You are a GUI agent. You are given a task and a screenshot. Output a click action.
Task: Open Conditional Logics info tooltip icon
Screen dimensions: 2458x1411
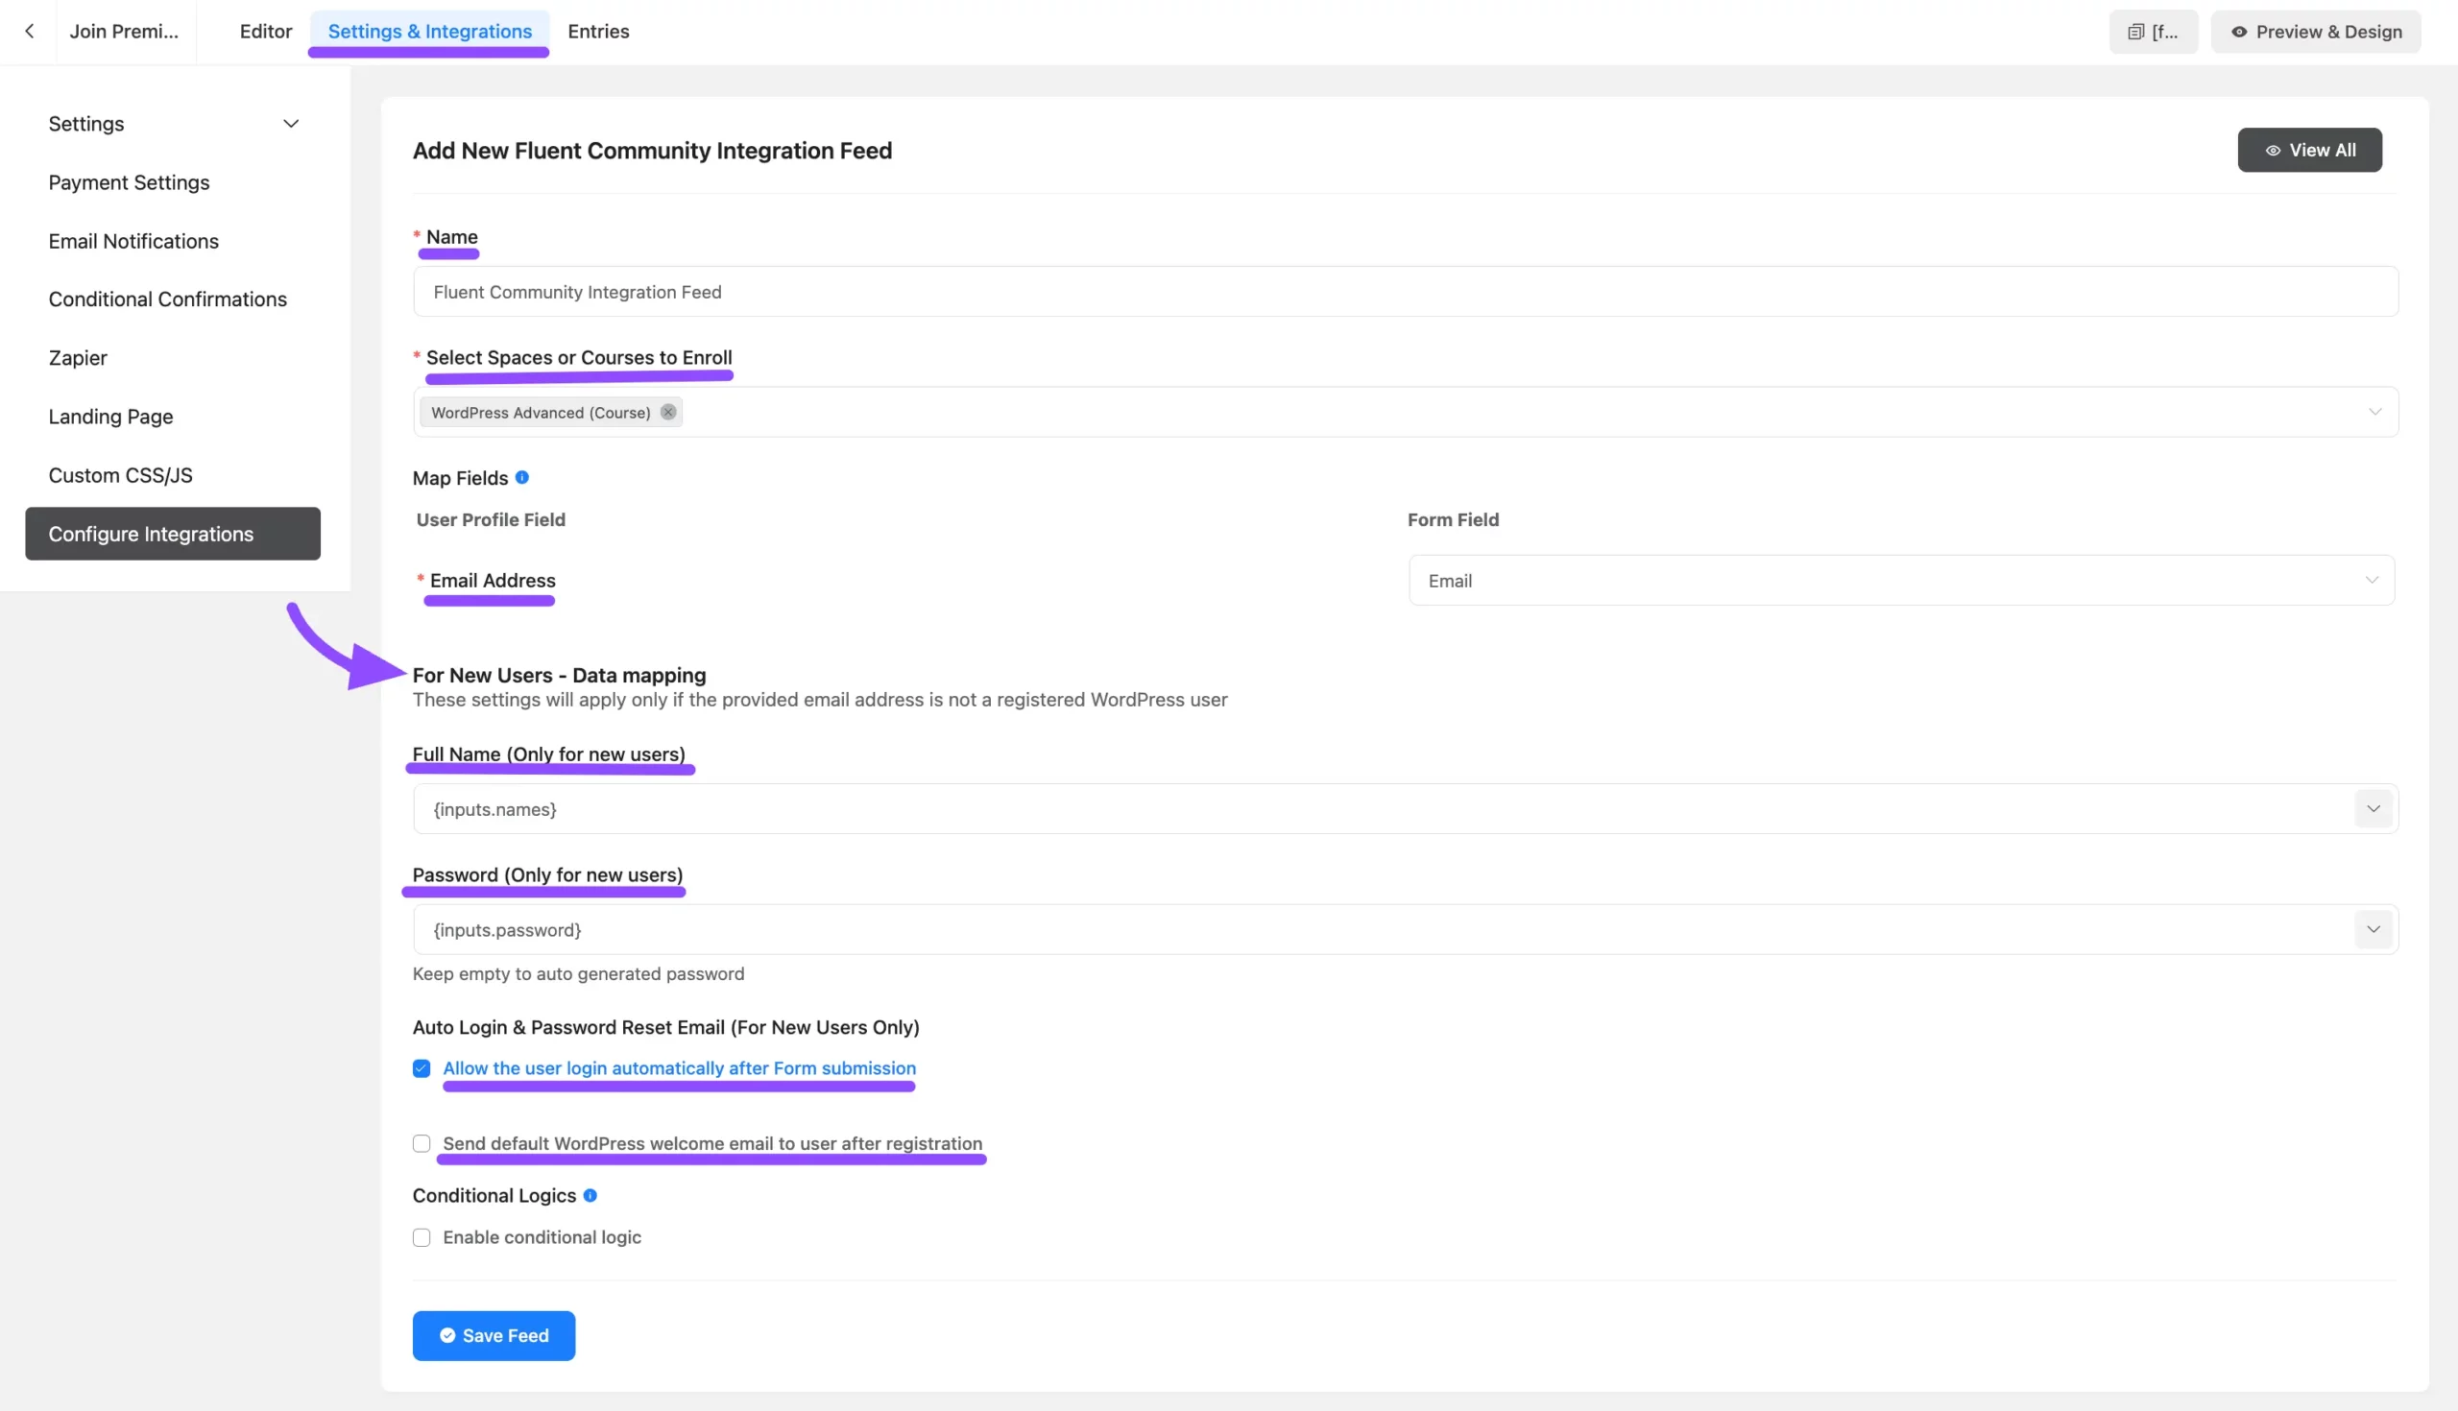pyautogui.click(x=590, y=1195)
